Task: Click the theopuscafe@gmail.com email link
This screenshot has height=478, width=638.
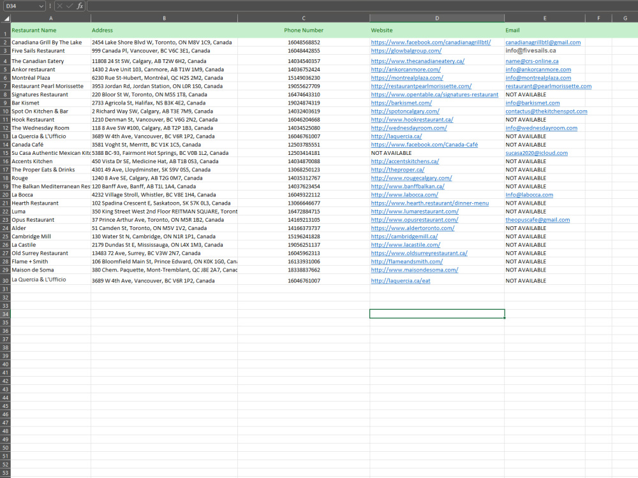Action: (x=537, y=220)
